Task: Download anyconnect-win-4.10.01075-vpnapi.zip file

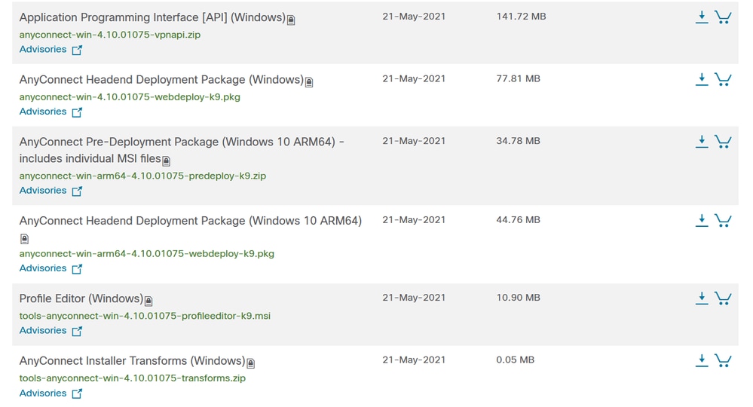Action: [702, 17]
